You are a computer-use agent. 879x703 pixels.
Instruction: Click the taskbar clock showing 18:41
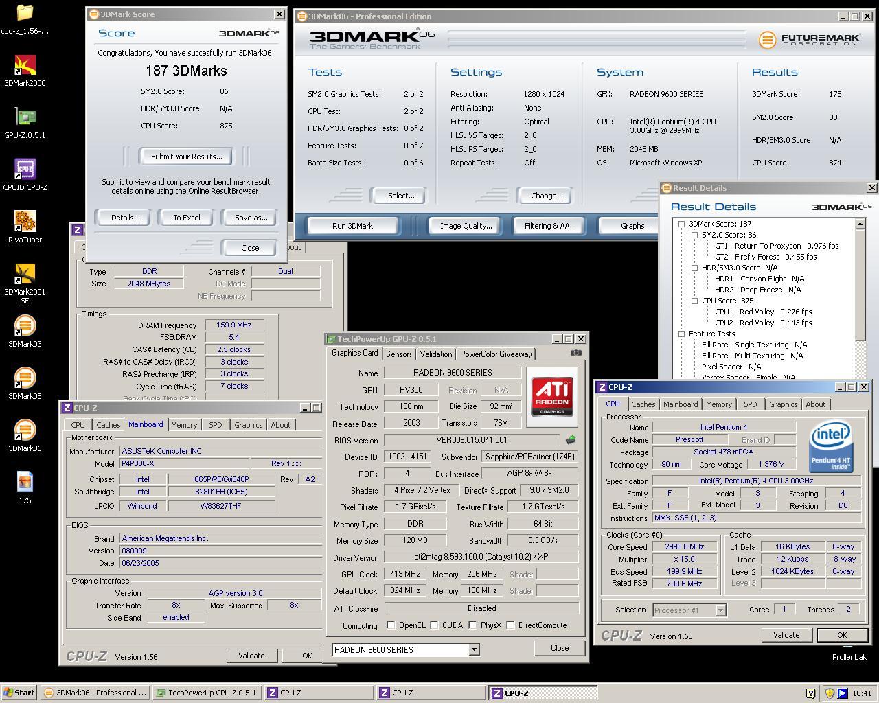(x=861, y=693)
